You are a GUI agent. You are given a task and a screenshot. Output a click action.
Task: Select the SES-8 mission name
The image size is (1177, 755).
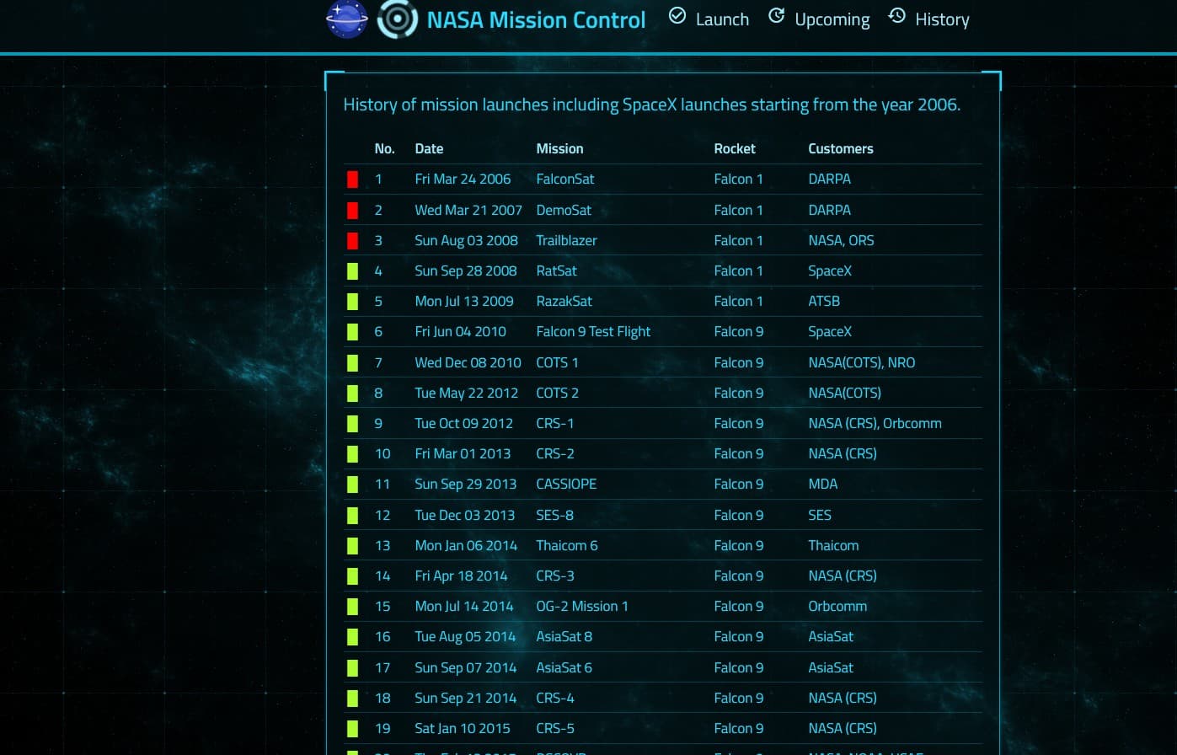pyautogui.click(x=554, y=515)
